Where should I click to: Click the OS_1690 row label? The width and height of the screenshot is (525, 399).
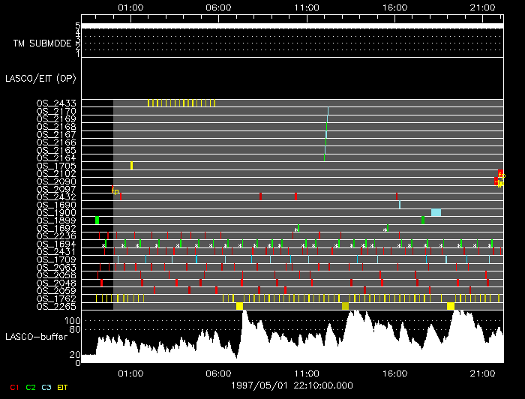56,205
